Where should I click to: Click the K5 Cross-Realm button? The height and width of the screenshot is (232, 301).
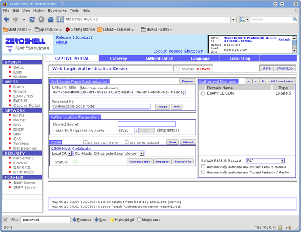[282, 81]
